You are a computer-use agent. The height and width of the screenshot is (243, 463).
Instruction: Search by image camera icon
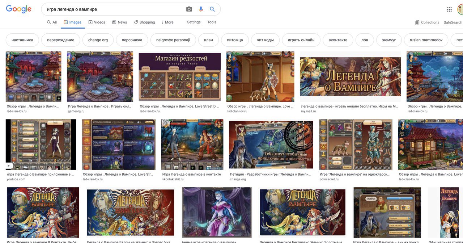tap(189, 9)
